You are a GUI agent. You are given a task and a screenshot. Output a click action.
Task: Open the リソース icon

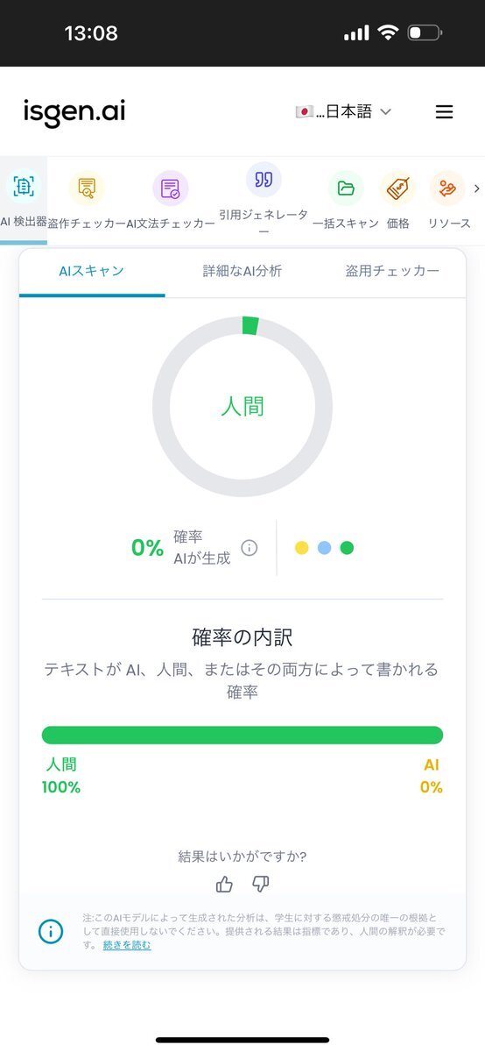[x=447, y=188]
